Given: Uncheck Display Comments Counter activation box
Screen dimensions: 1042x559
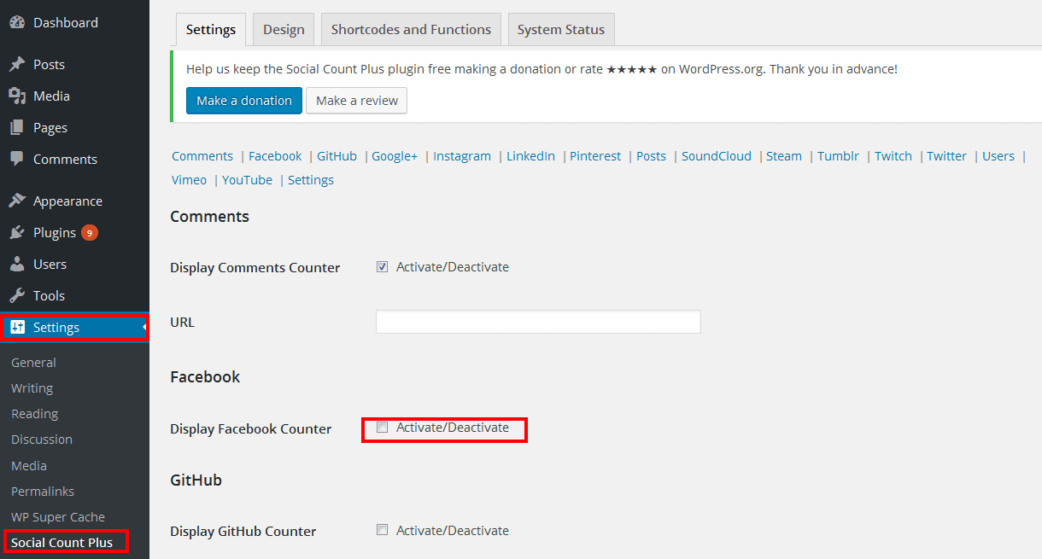Looking at the screenshot, I should pos(382,266).
